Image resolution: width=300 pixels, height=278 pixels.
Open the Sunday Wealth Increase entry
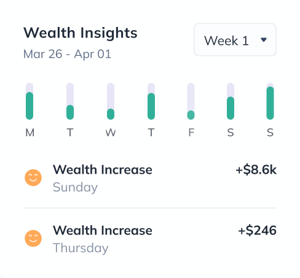pos(150,178)
